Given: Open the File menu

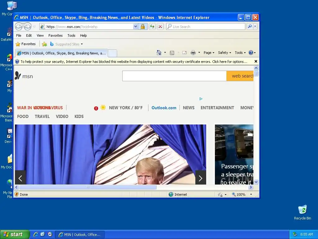Looking at the screenshot, I should (19, 35).
